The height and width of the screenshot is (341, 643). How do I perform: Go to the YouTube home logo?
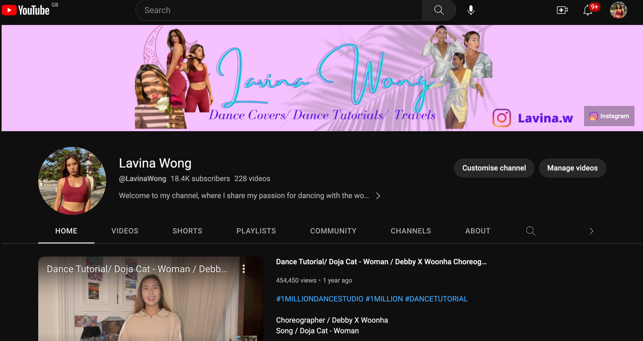click(x=25, y=10)
